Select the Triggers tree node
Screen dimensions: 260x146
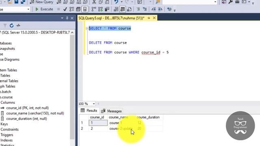(7, 135)
